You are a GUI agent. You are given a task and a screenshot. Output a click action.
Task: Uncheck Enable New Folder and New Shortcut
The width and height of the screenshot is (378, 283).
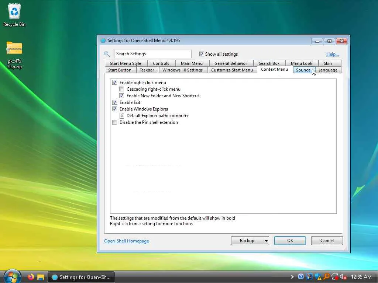click(x=122, y=96)
